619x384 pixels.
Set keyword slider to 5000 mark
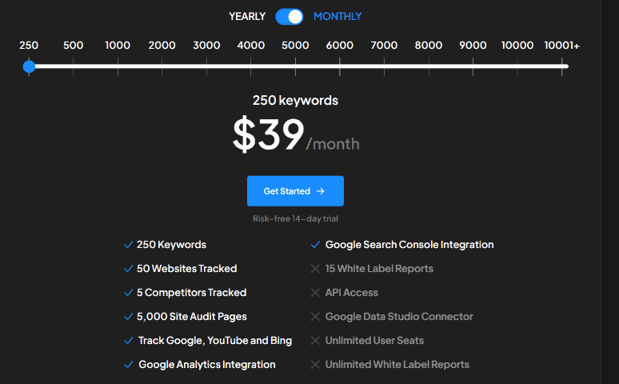pyautogui.click(x=295, y=66)
